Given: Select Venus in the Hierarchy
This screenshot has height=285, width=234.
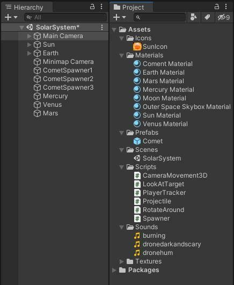Looking at the screenshot, I should (x=53, y=105).
